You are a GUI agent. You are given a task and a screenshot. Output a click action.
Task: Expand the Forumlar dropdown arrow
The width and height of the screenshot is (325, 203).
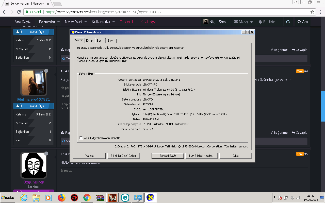click(x=59, y=22)
